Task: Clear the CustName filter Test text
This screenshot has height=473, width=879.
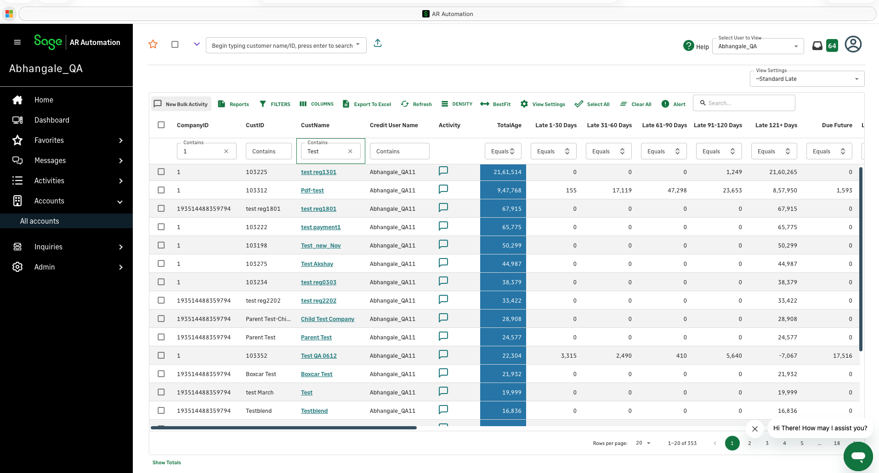Action: click(350, 152)
